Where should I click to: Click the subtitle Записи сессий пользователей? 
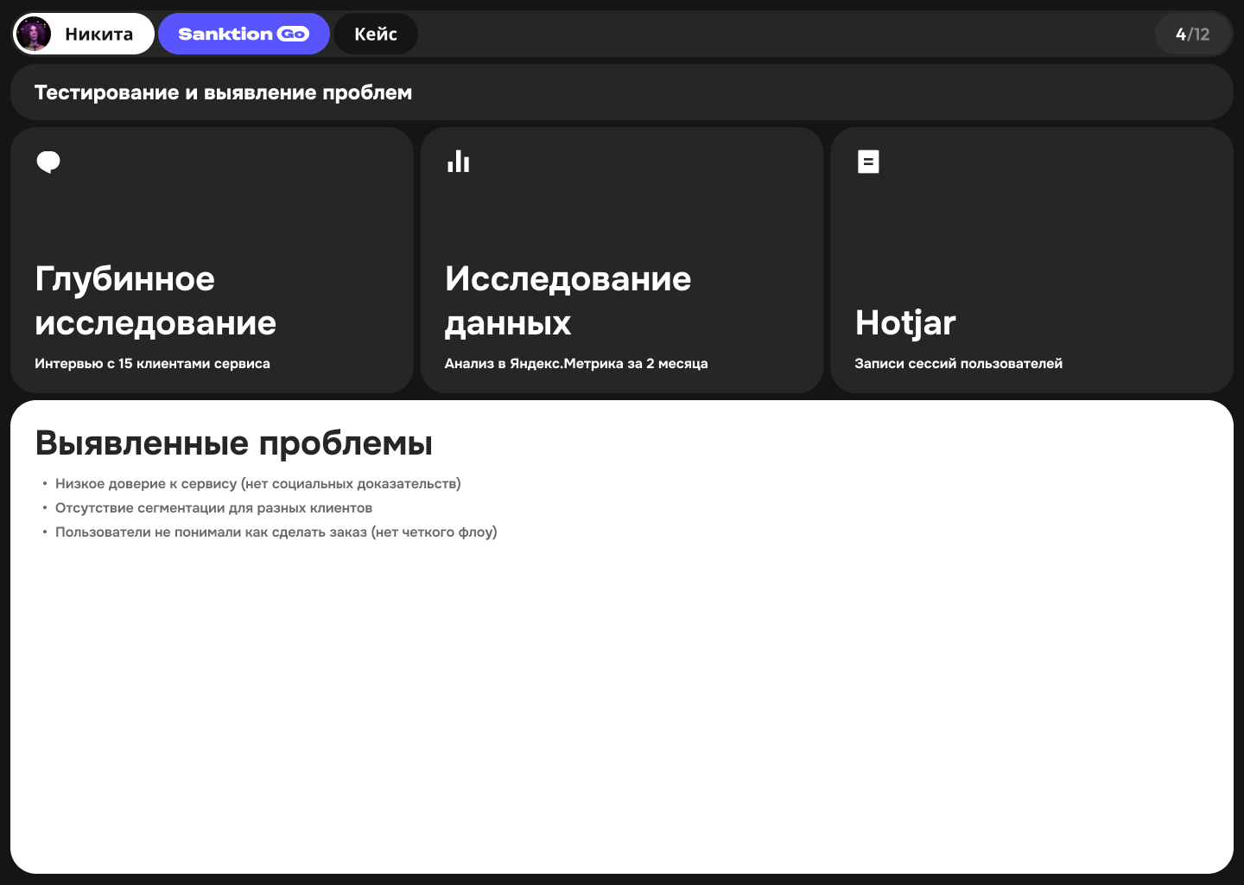pos(959,364)
